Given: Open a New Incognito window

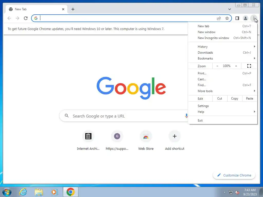Looking at the screenshot, I should pyautogui.click(x=223, y=38).
